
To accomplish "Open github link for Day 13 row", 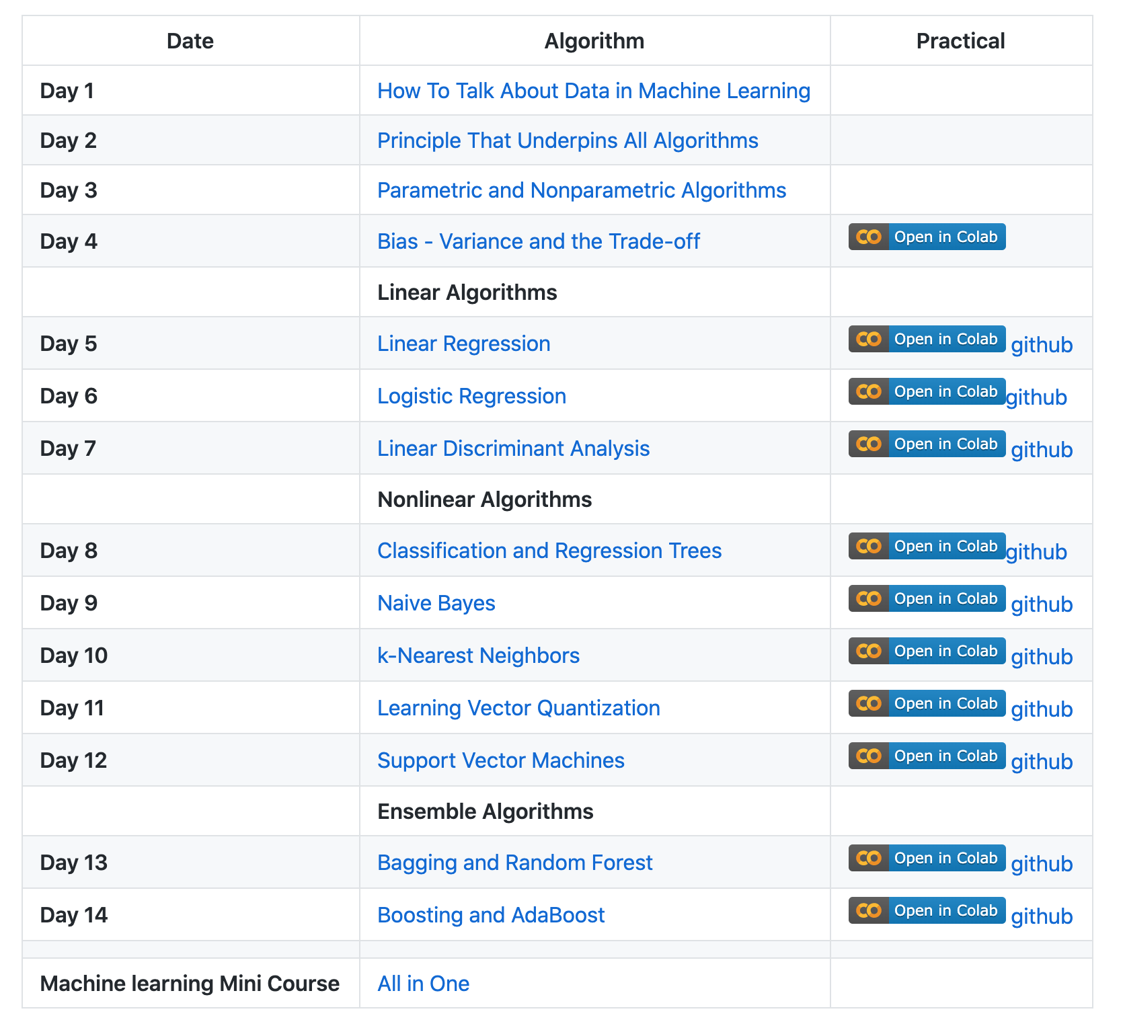I will (x=1041, y=864).
